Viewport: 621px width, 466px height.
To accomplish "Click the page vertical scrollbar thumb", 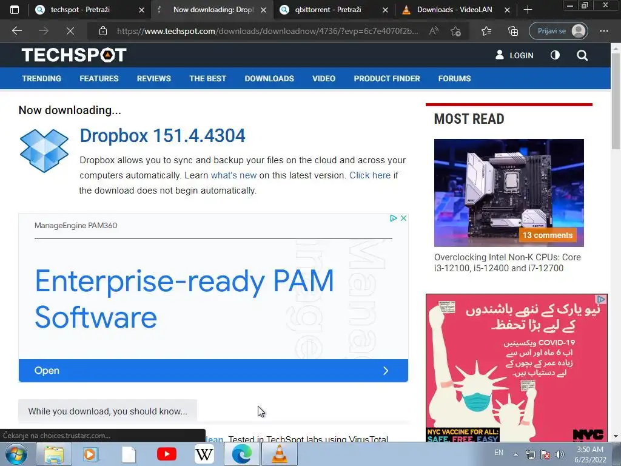I will tap(616, 101).
